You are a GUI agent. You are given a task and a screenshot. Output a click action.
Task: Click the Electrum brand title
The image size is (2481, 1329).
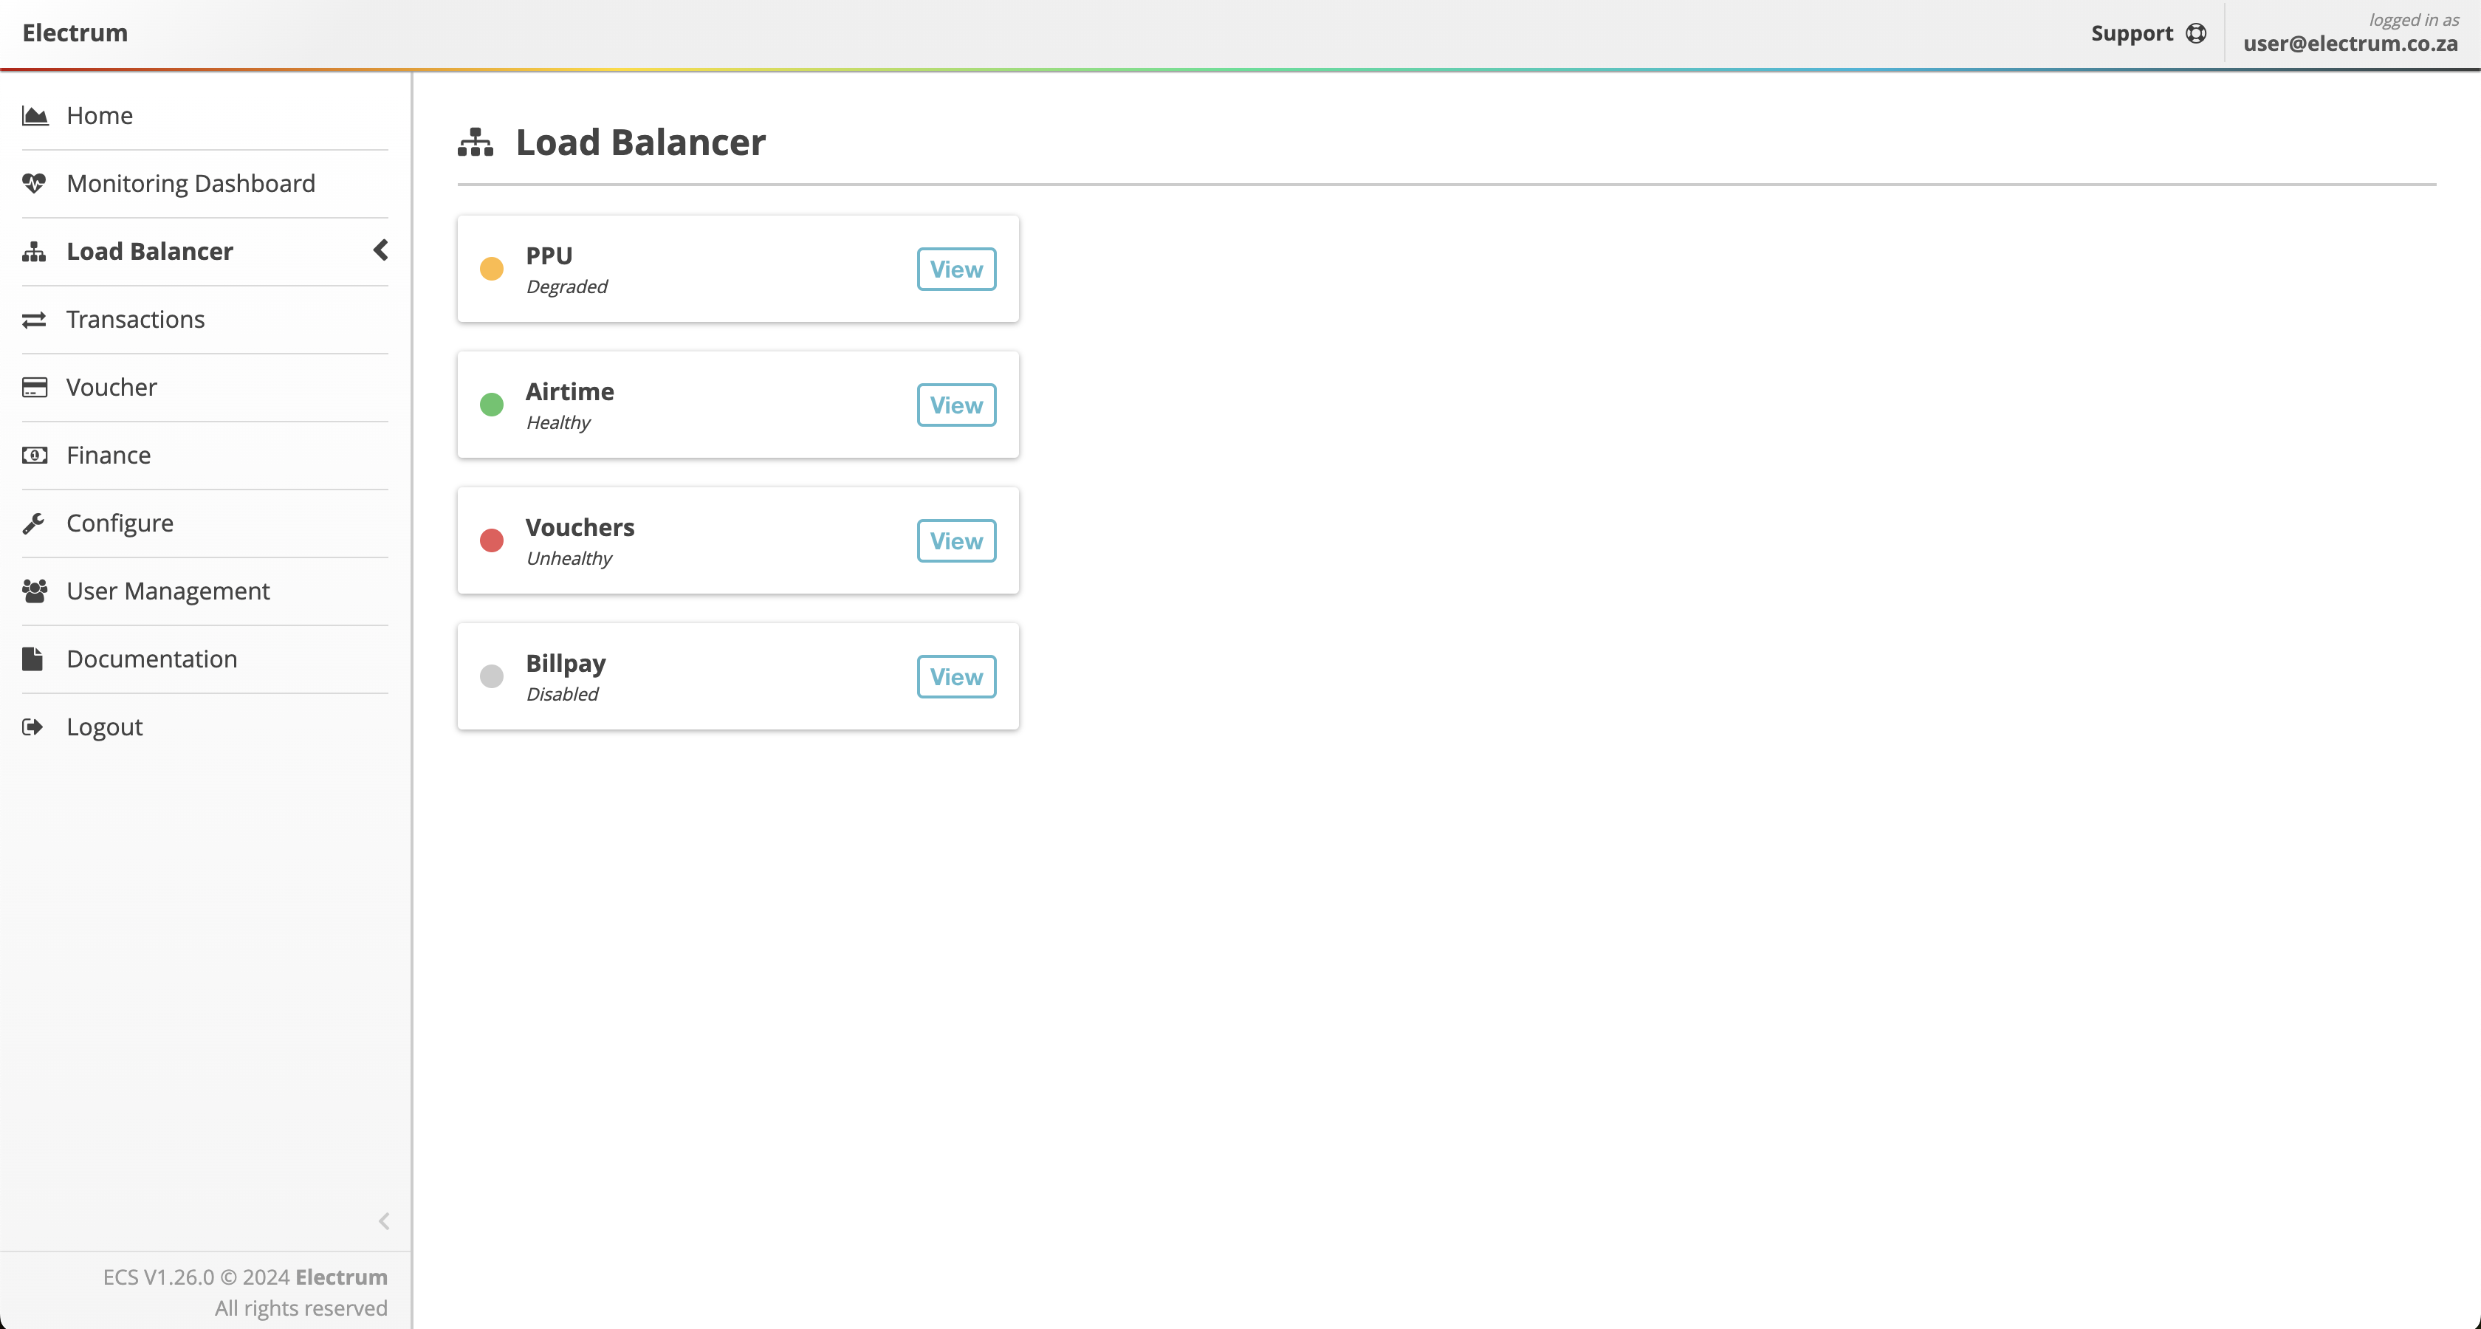pos(75,32)
